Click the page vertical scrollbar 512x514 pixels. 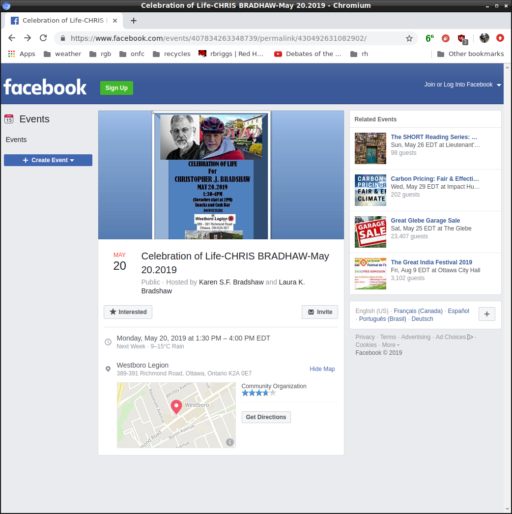508,288
